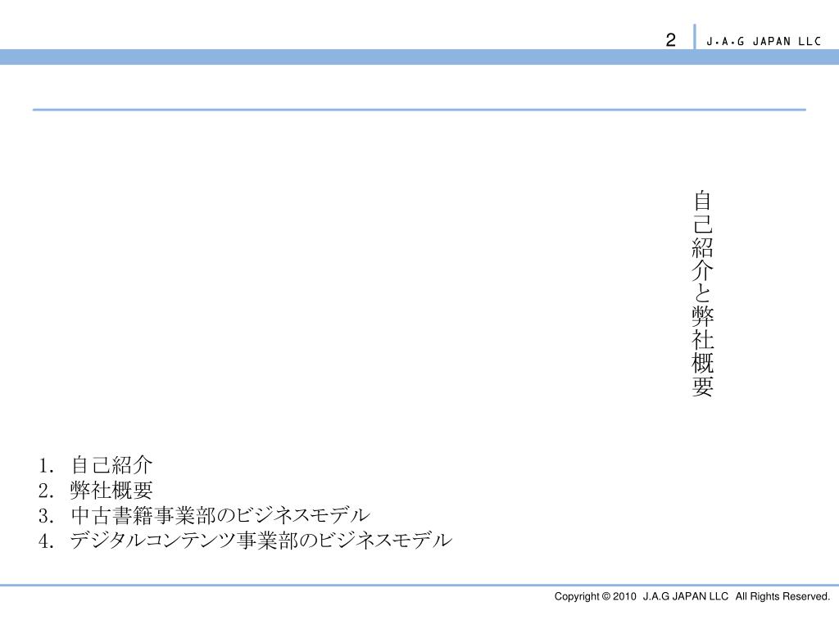Select list item 1 自己紹介
Viewport: 839px width, 629px height.
pyautogui.click(x=96, y=465)
